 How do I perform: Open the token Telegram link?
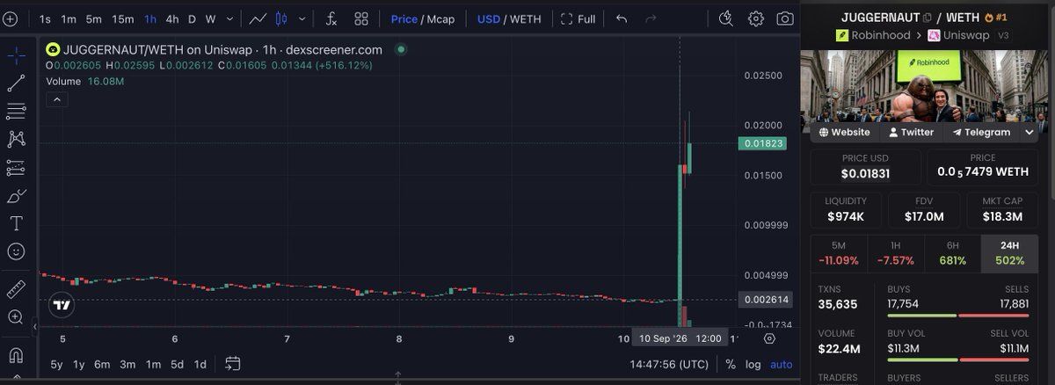click(x=981, y=132)
